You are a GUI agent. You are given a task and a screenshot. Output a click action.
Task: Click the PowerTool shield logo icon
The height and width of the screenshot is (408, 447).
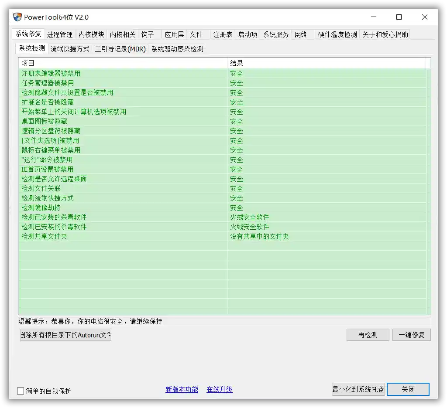[17, 17]
